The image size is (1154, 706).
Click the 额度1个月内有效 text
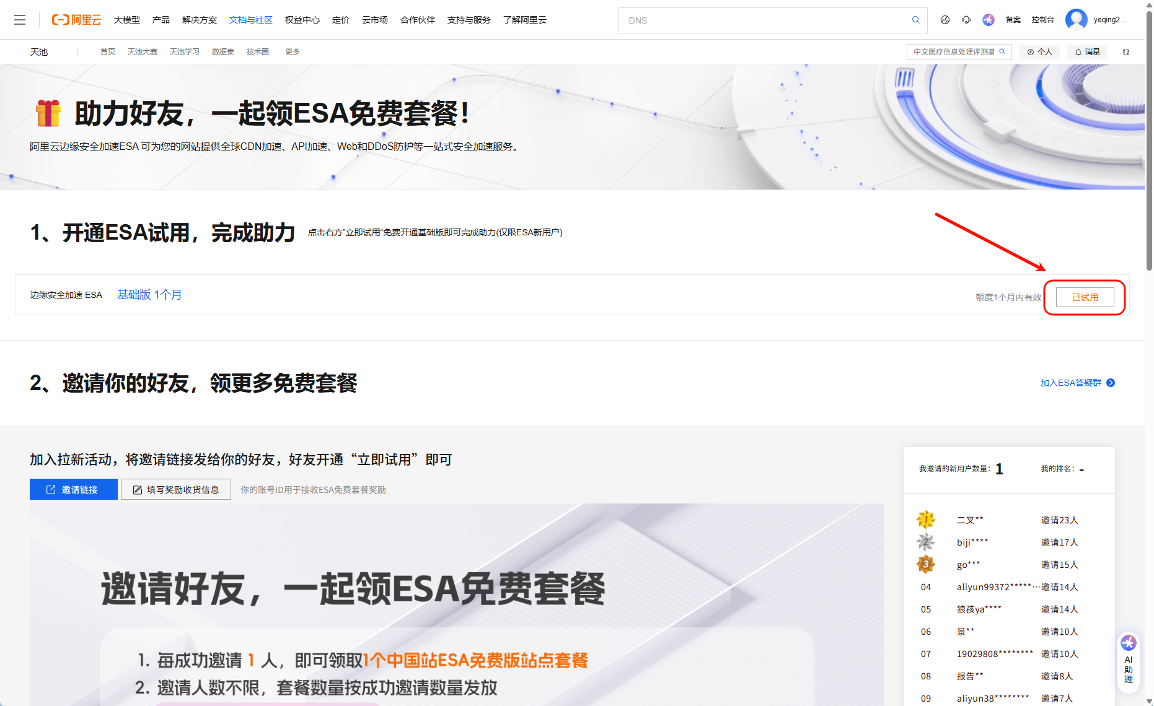click(1008, 297)
